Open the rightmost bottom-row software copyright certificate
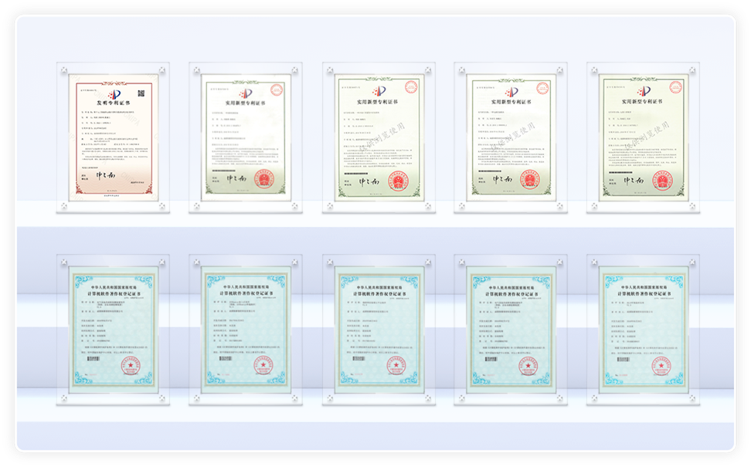The height and width of the screenshot is (467, 751). (x=643, y=330)
